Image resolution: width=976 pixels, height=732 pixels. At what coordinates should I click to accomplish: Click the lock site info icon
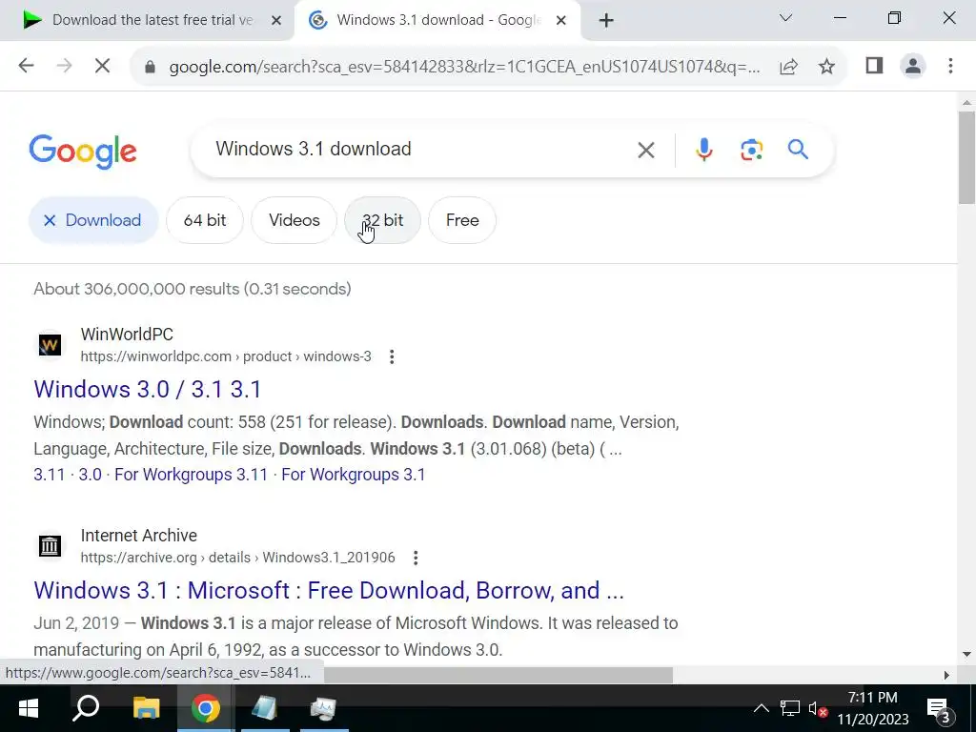pyautogui.click(x=150, y=66)
